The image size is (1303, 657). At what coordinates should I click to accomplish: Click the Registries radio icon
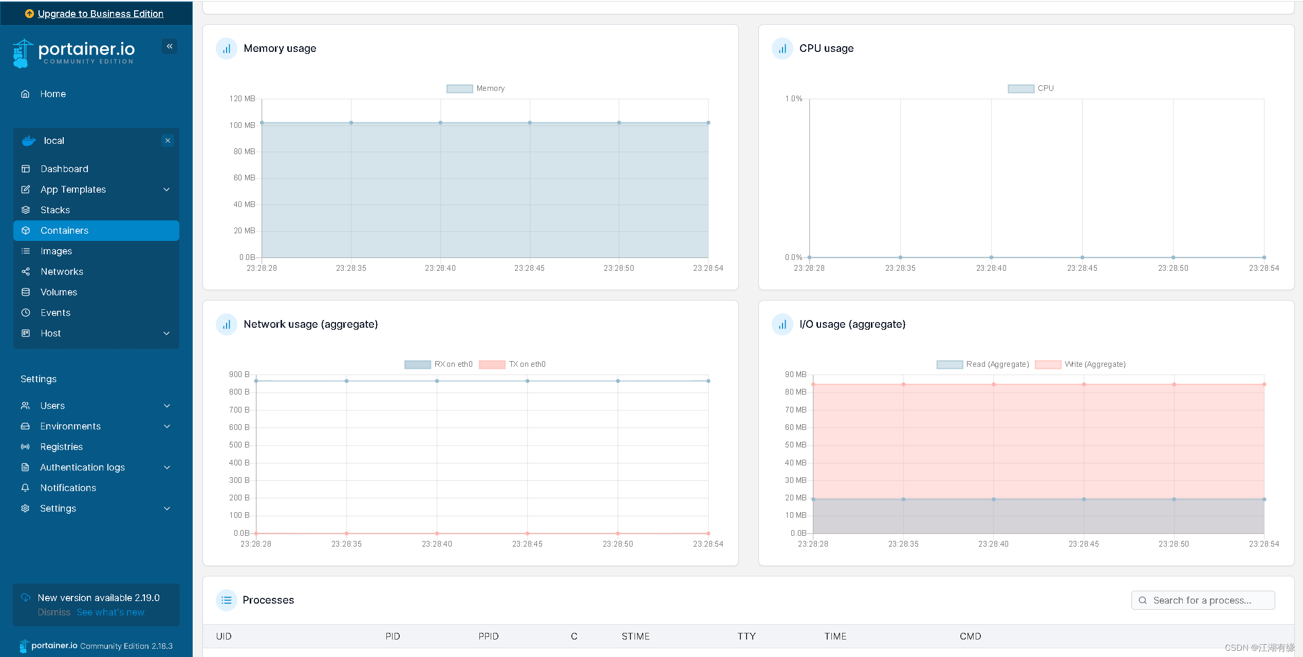25,447
